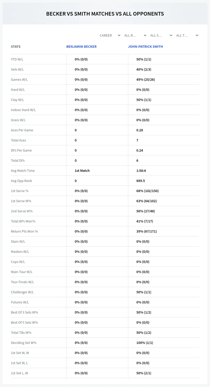Click the ALL T... dropdown chevron arrow
This screenshot has width=210, height=387.
tap(197, 35)
